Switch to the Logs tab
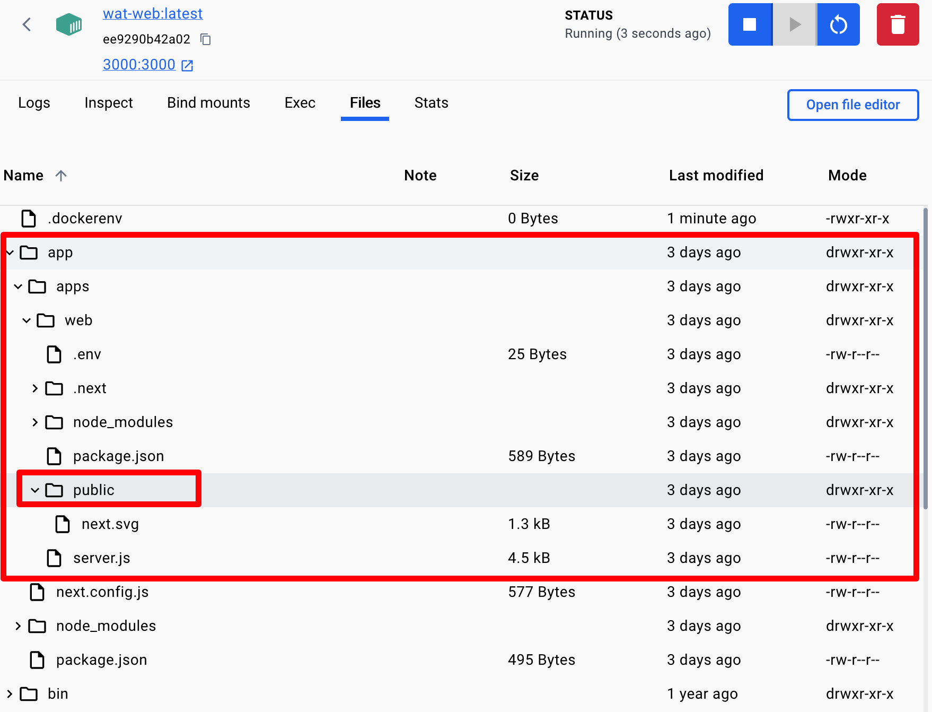932x712 pixels. pos(34,103)
